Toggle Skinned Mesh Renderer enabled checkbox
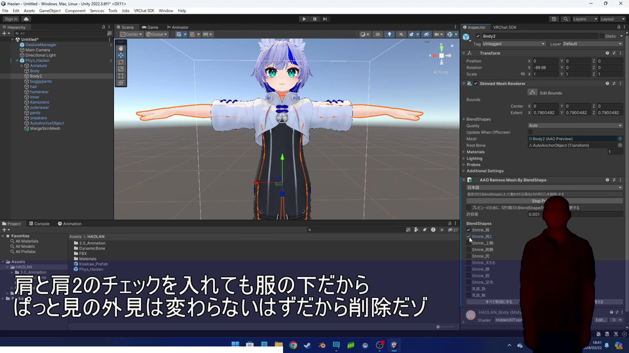 tap(476, 84)
